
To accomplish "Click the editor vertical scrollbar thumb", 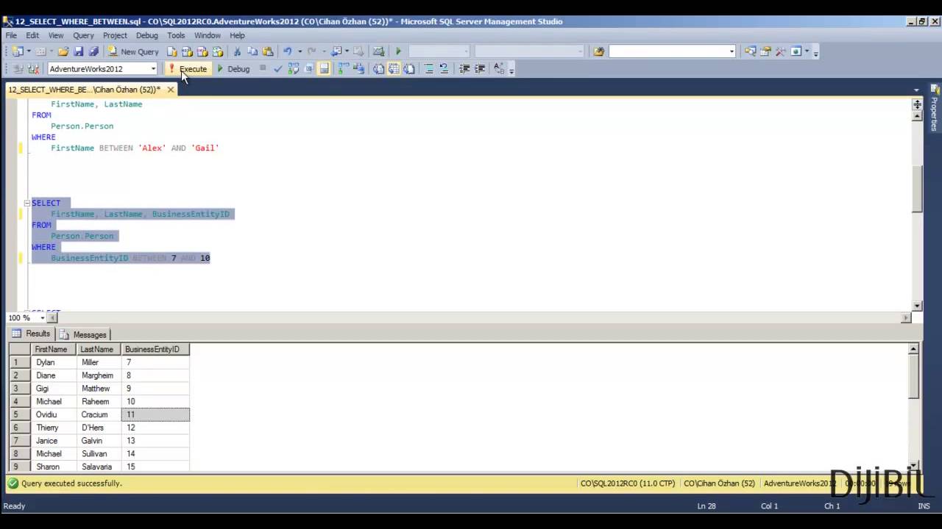I will coord(917,189).
